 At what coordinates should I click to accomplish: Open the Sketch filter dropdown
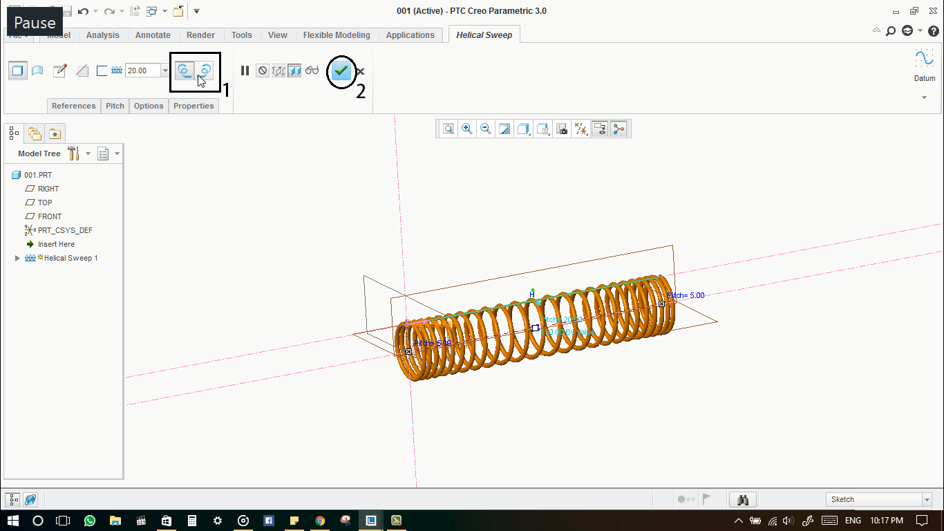[928, 499]
